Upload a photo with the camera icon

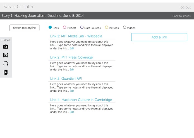pyautogui.click(x=6, y=47)
